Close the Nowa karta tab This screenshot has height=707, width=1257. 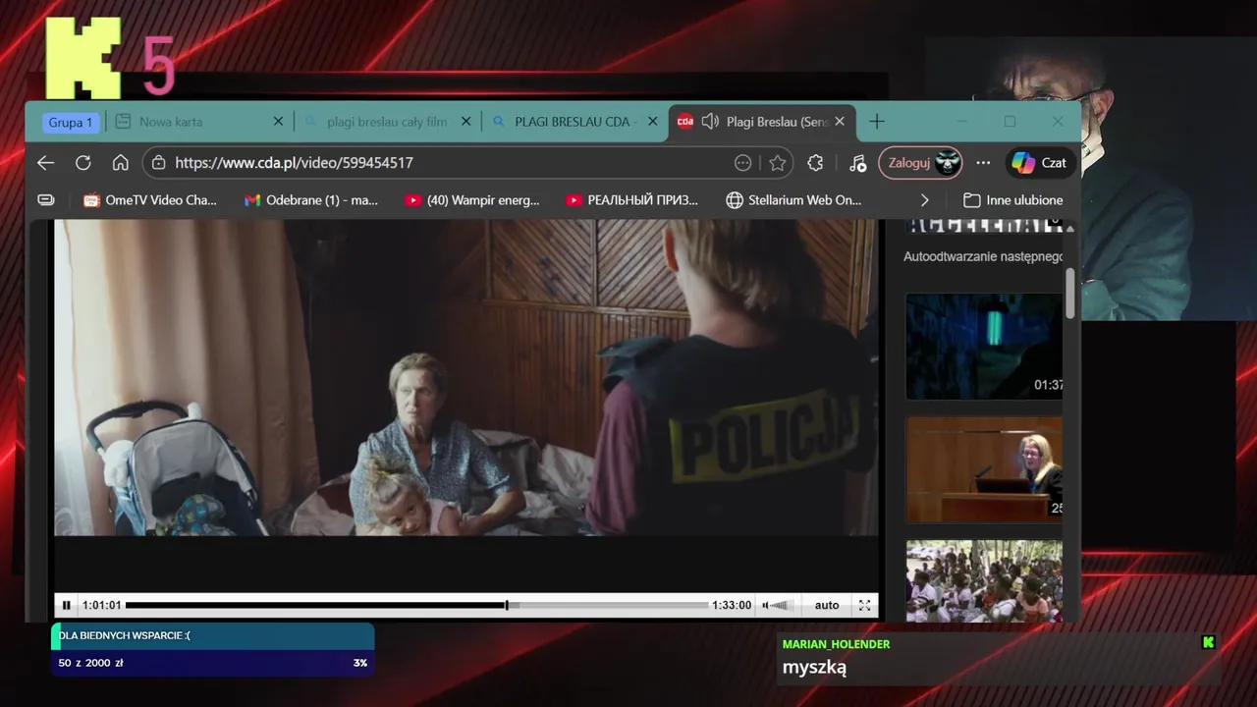pyautogui.click(x=278, y=122)
